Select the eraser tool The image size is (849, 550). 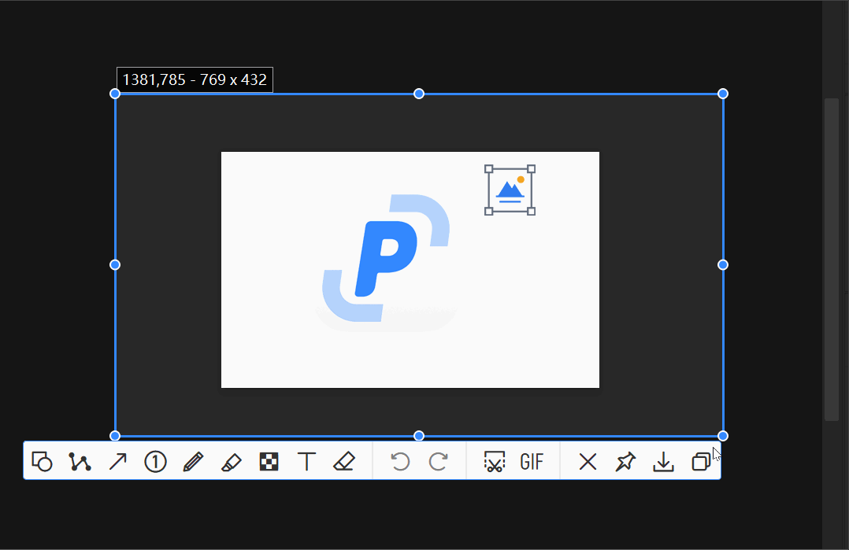tap(345, 462)
